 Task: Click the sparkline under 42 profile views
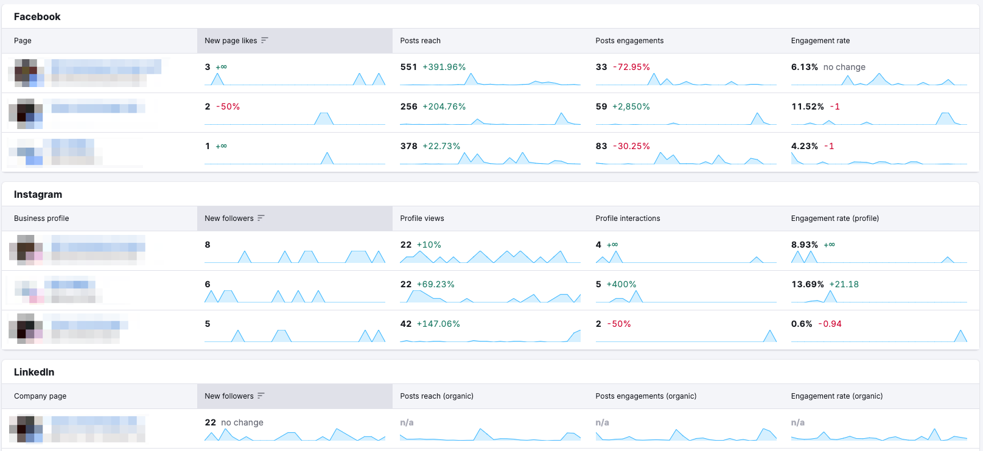tap(490, 336)
